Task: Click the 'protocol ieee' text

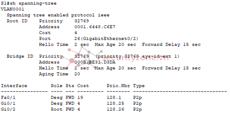Action: click(90, 15)
